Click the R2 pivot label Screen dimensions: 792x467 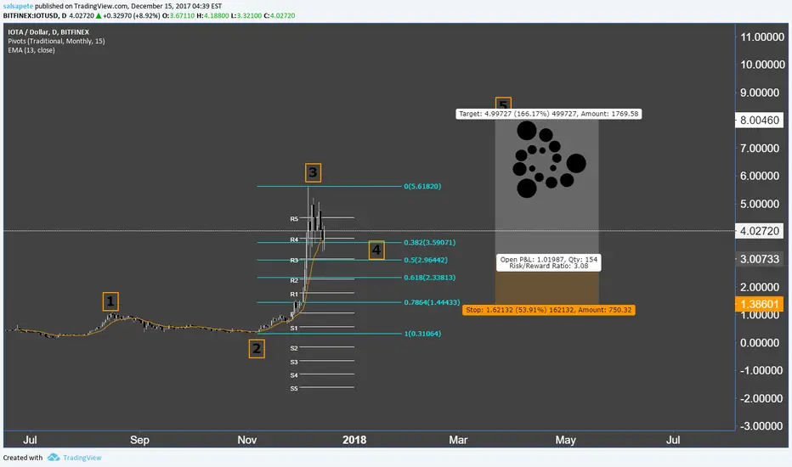click(x=294, y=280)
